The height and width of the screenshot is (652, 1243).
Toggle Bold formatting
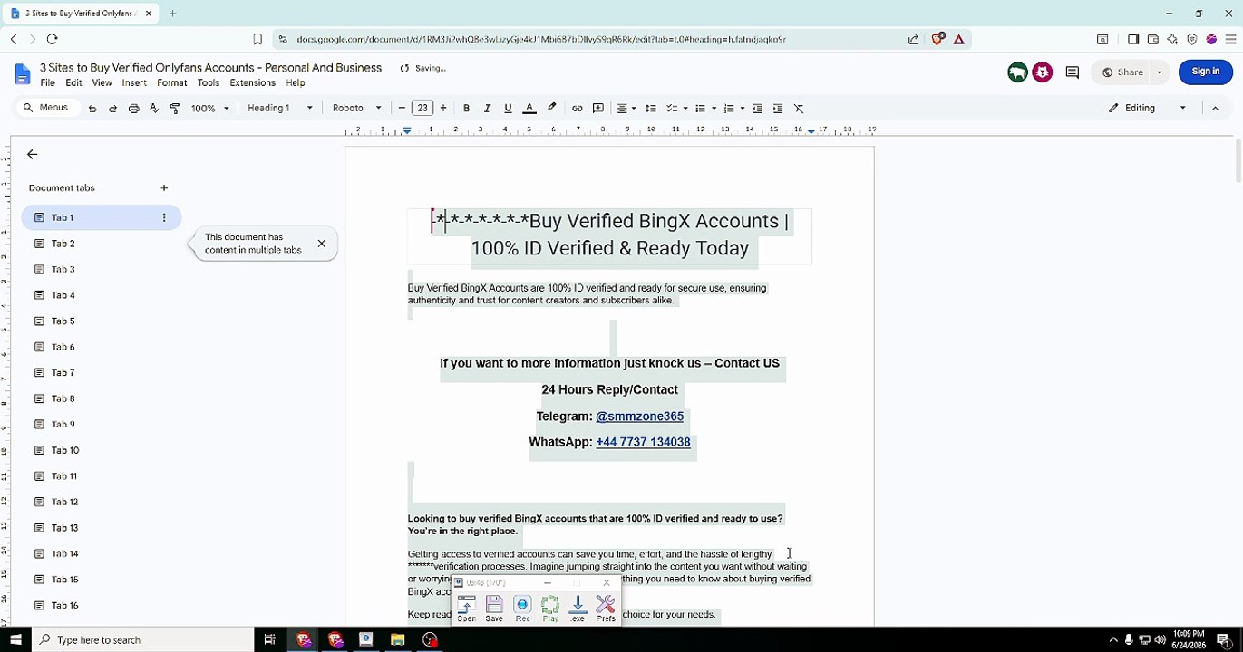(466, 109)
